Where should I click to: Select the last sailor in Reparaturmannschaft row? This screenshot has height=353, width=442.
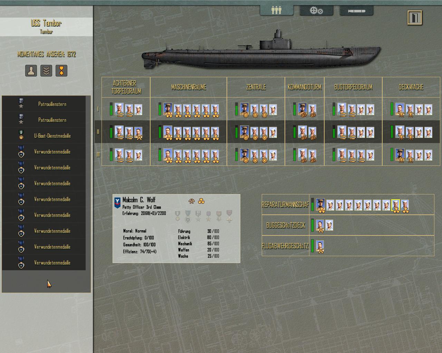click(405, 206)
